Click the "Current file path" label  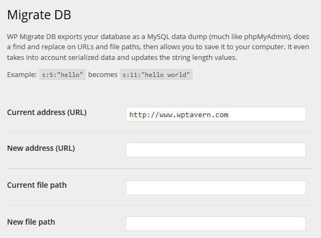tap(37, 185)
